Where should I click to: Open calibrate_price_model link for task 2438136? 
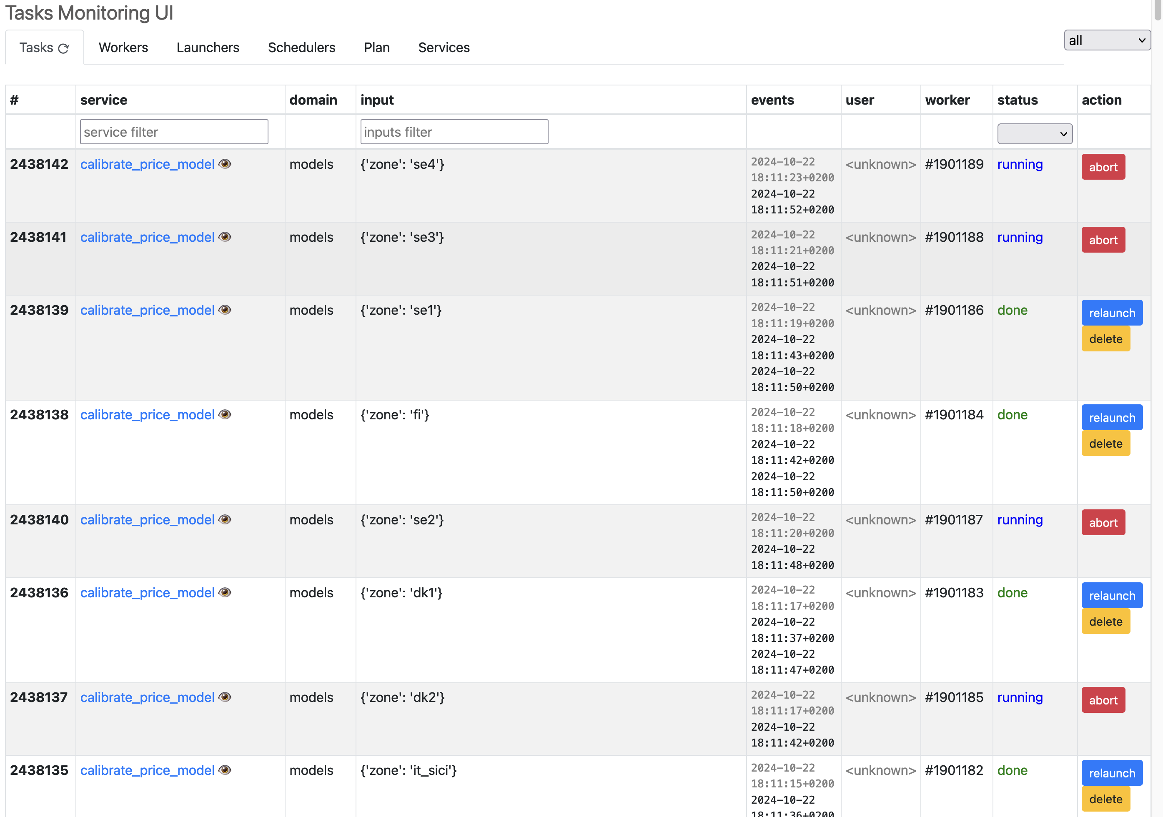point(148,593)
